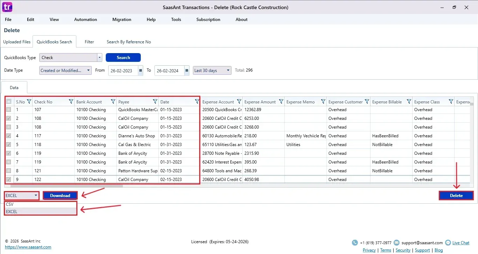Open the Automation menu

[85, 20]
